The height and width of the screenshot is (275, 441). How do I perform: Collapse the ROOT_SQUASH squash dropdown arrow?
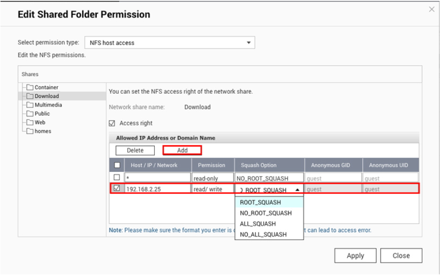click(x=297, y=190)
